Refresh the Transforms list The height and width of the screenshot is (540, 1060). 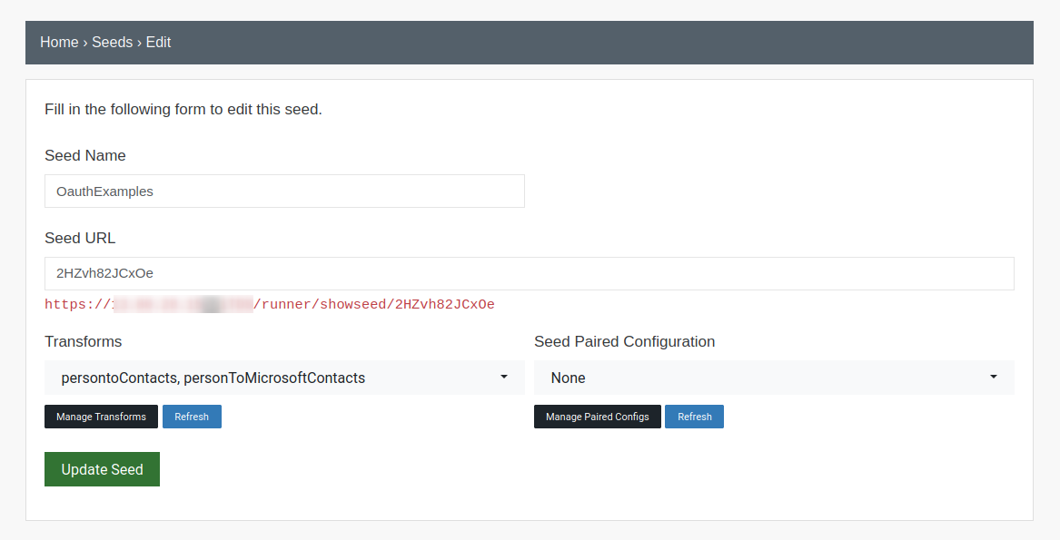coord(192,417)
